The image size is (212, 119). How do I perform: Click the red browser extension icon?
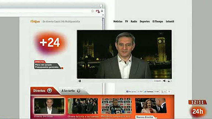pyautogui.click(x=97, y=11)
